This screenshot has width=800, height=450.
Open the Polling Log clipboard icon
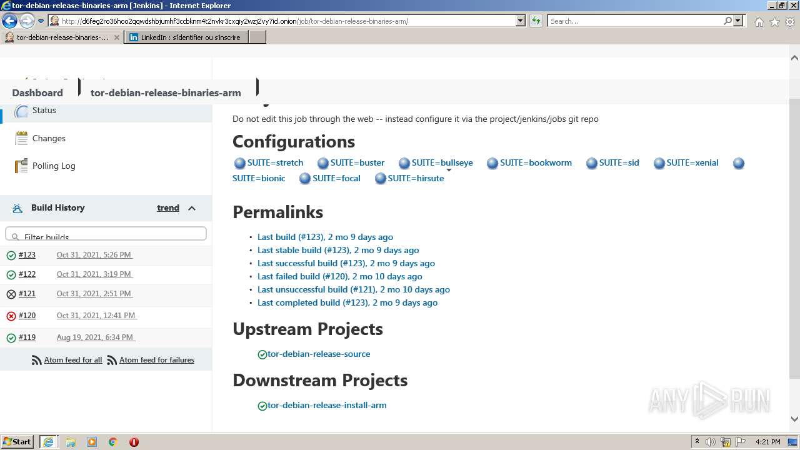(x=22, y=166)
